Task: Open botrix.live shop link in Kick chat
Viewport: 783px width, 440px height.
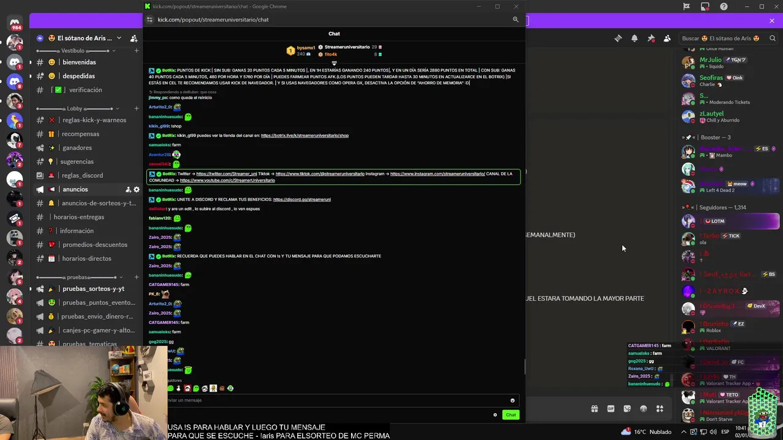Action: click(x=305, y=136)
